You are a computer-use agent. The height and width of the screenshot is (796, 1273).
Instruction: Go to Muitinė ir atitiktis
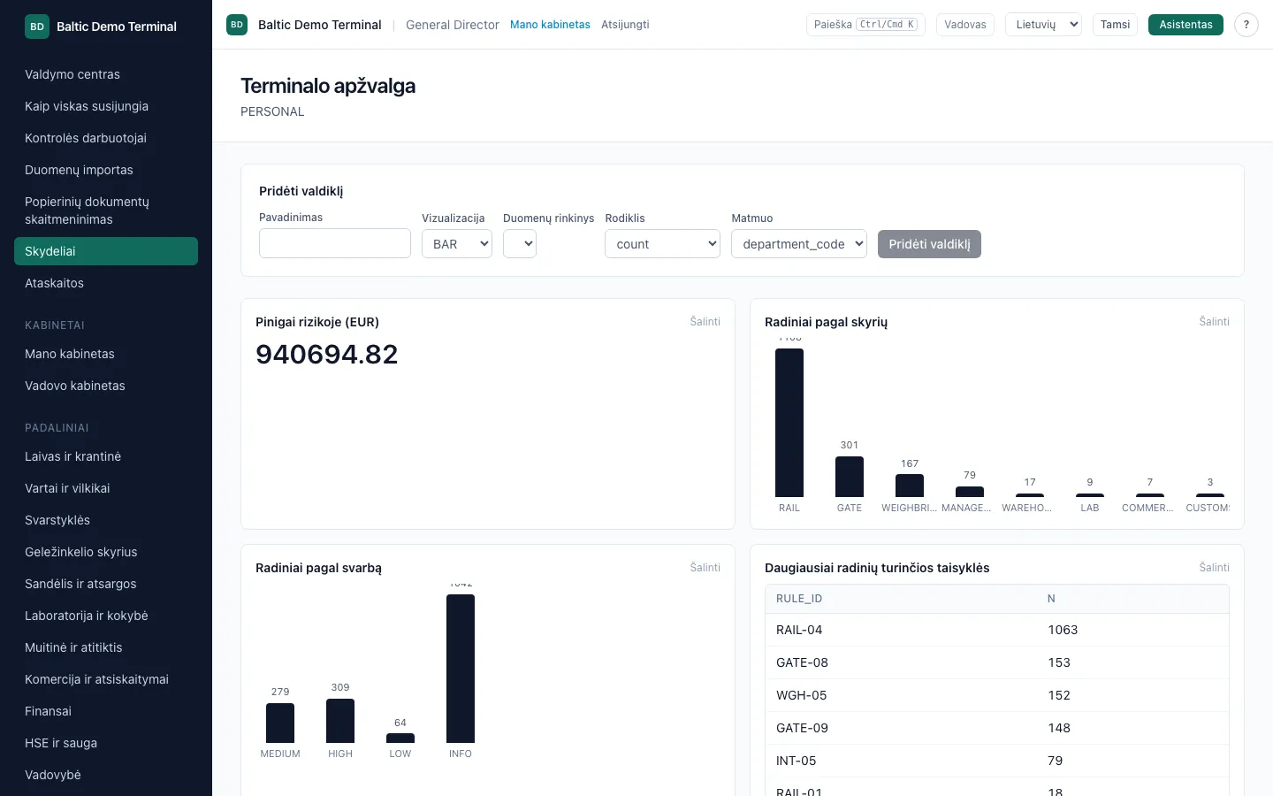click(106, 647)
